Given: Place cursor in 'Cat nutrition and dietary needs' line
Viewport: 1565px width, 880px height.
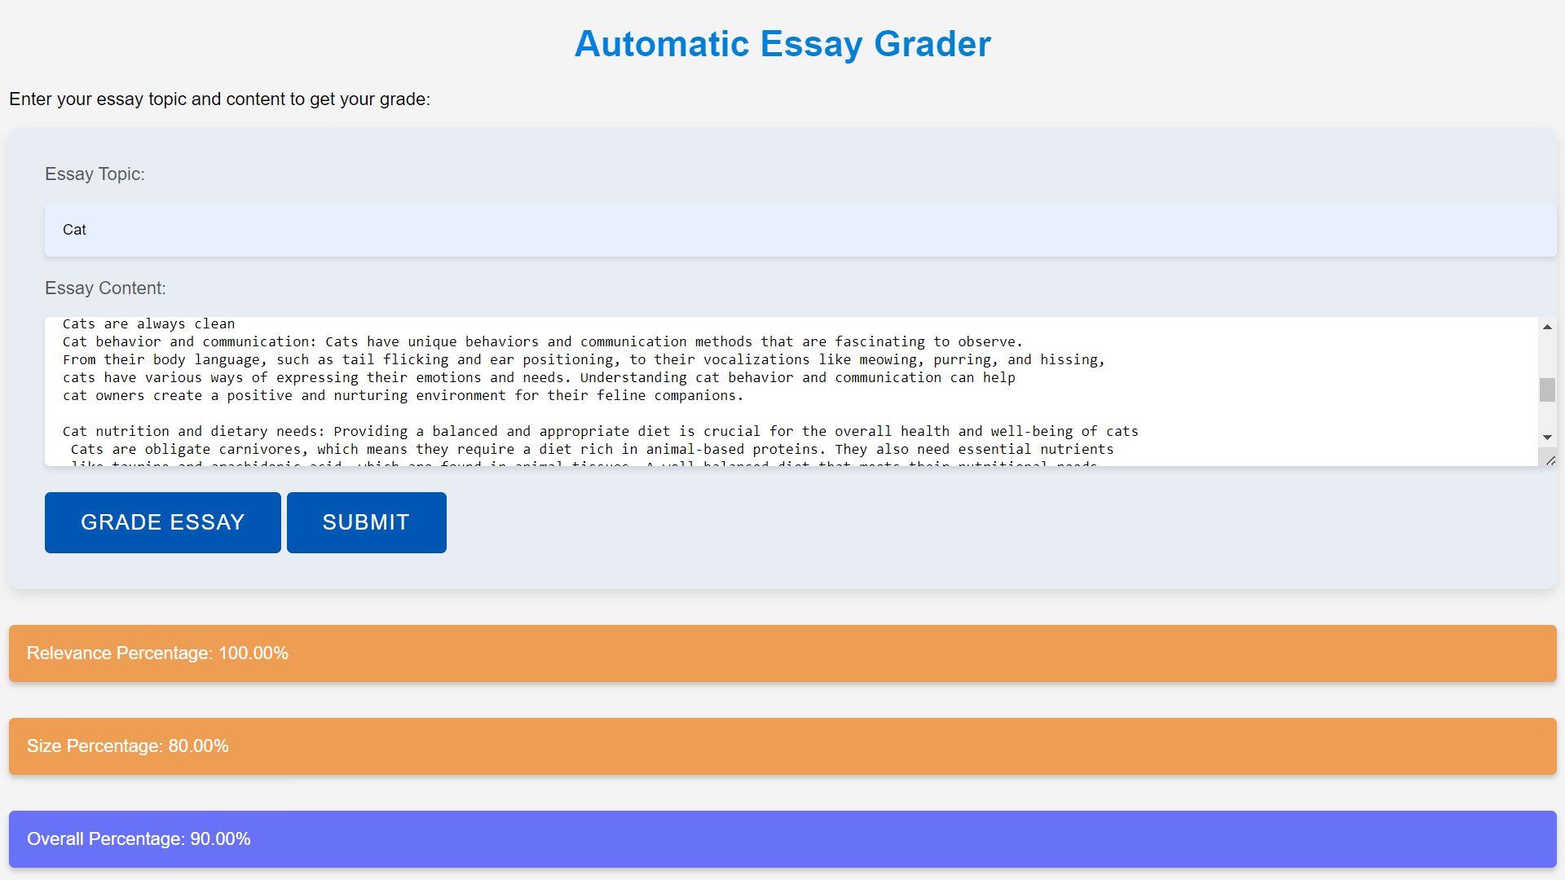Looking at the screenshot, I should tap(599, 432).
